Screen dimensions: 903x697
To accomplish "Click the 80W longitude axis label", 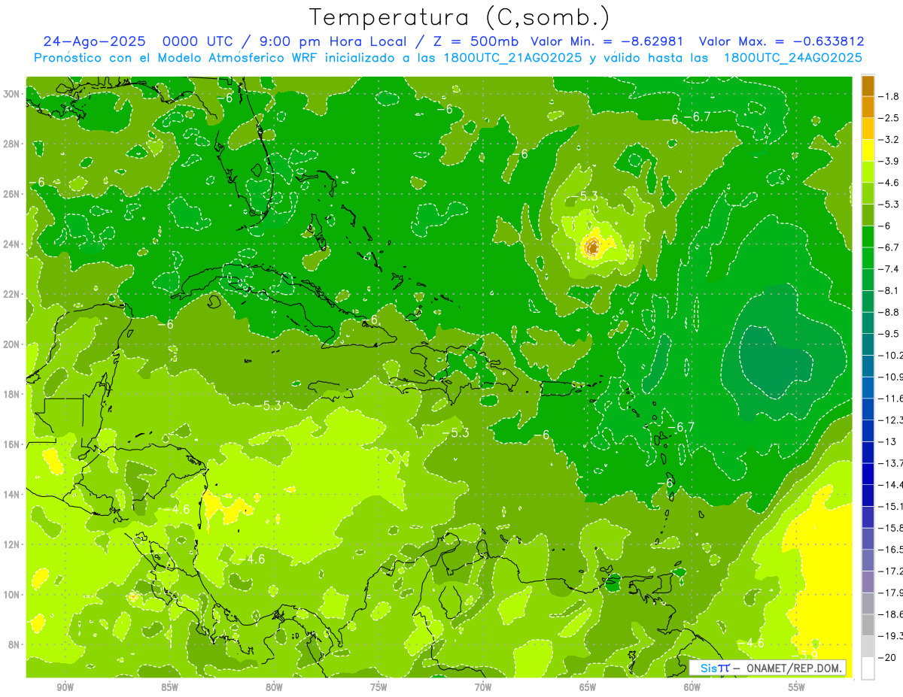I will [274, 687].
